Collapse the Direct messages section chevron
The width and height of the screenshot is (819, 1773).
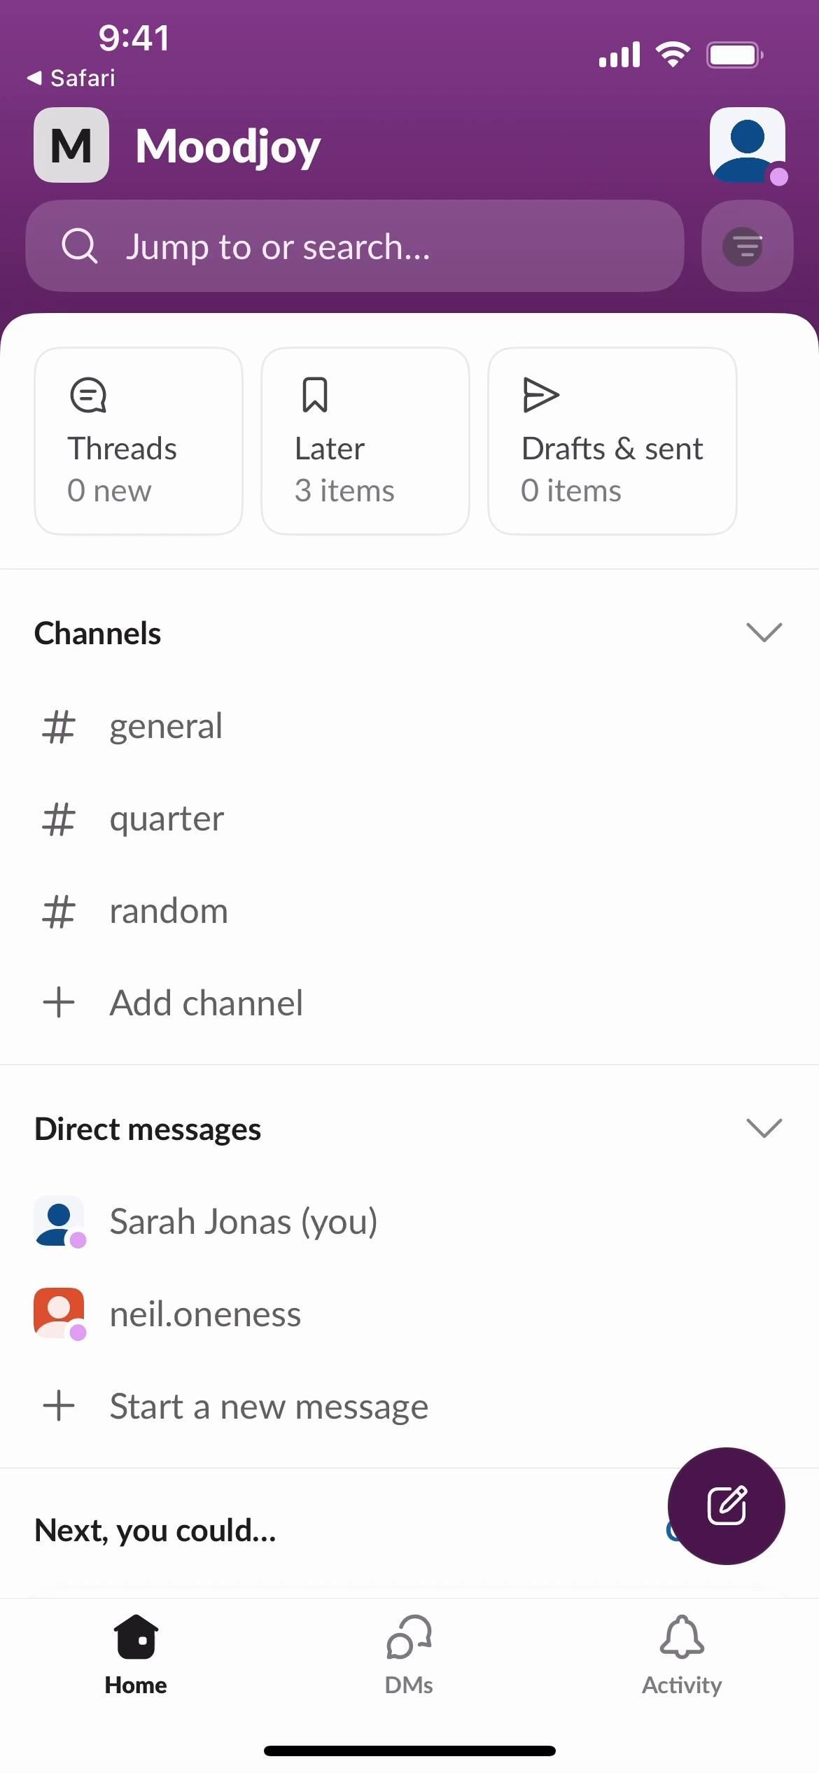(x=764, y=1128)
